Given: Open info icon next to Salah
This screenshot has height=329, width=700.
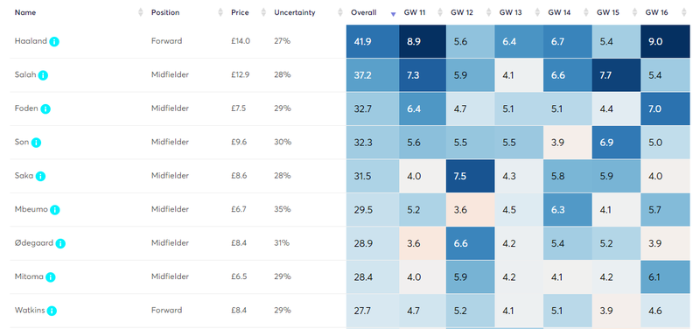Looking at the screenshot, I should (x=43, y=75).
